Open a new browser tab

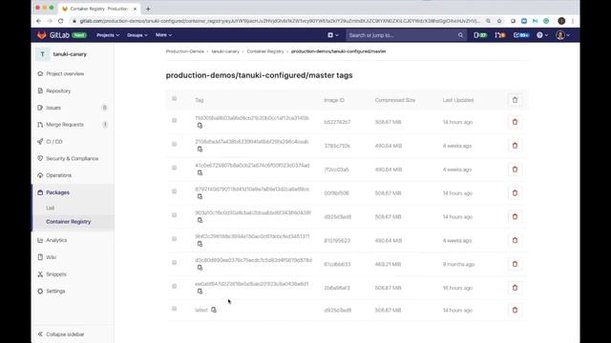[148, 9]
